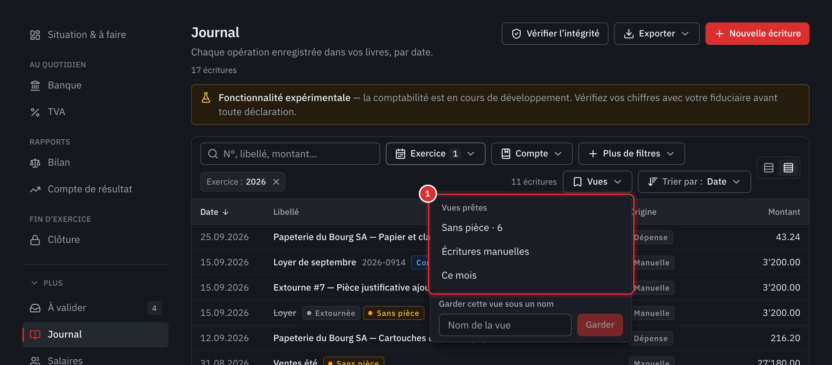The image size is (832, 365).
Task: Click the search magnifier icon
Action: (x=213, y=154)
